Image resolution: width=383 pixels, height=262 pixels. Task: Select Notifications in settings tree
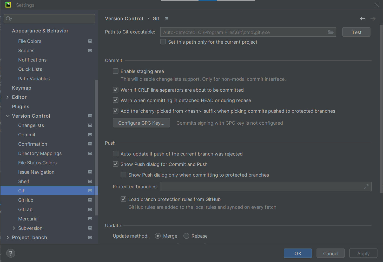[32, 60]
